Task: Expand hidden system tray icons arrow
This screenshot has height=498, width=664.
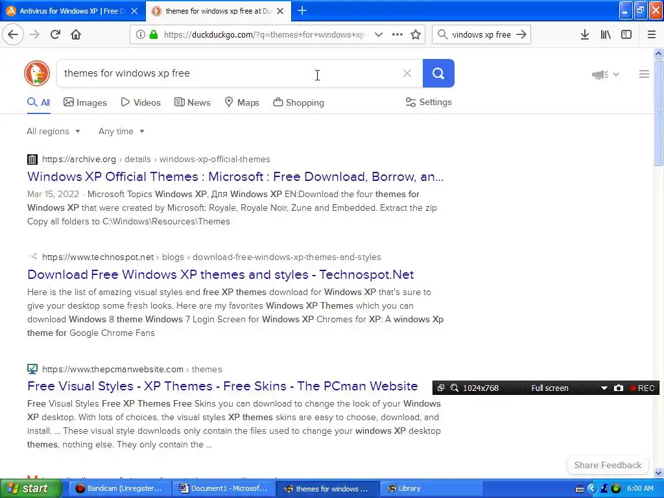Action: pos(591,489)
